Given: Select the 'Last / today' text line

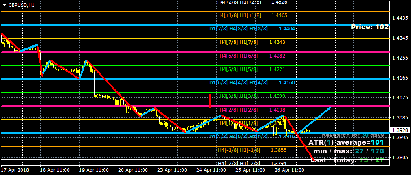Looking at the screenshot, I should pyautogui.click(x=347, y=160).
